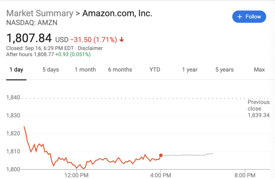275x179 pixels.
Task: Click the gray after-hours line on chart
Action: [189, 155]
